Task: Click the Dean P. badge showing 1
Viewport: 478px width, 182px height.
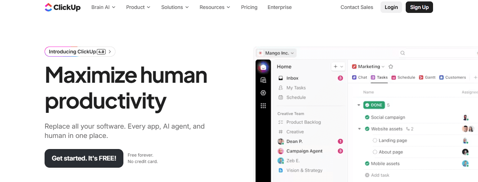Action: click(x=340, y=142)
